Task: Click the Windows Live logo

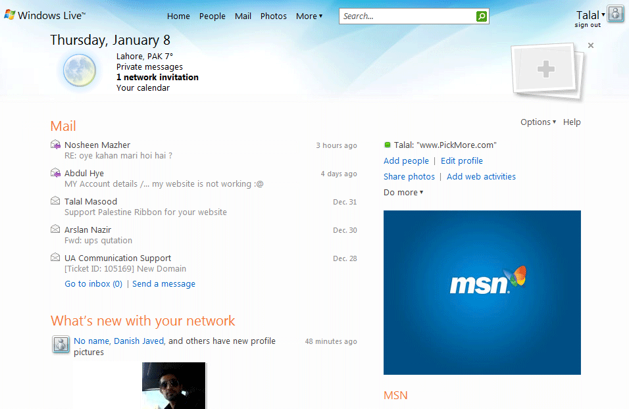Action: coord(45,15)
